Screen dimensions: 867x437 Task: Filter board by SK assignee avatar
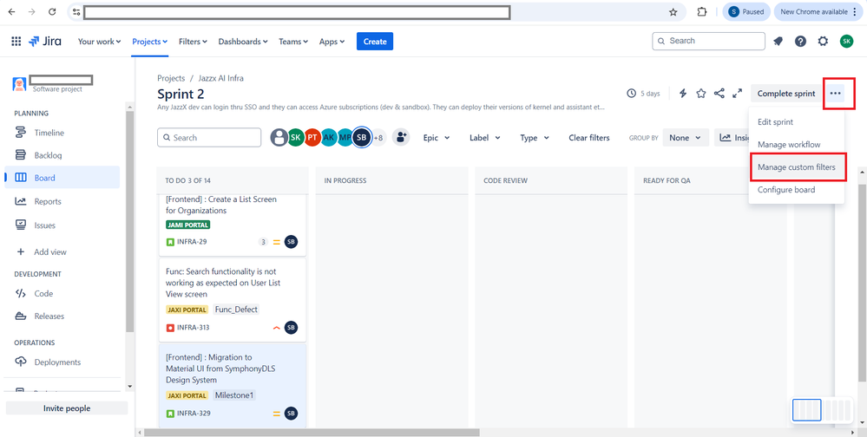click(296, 138)
